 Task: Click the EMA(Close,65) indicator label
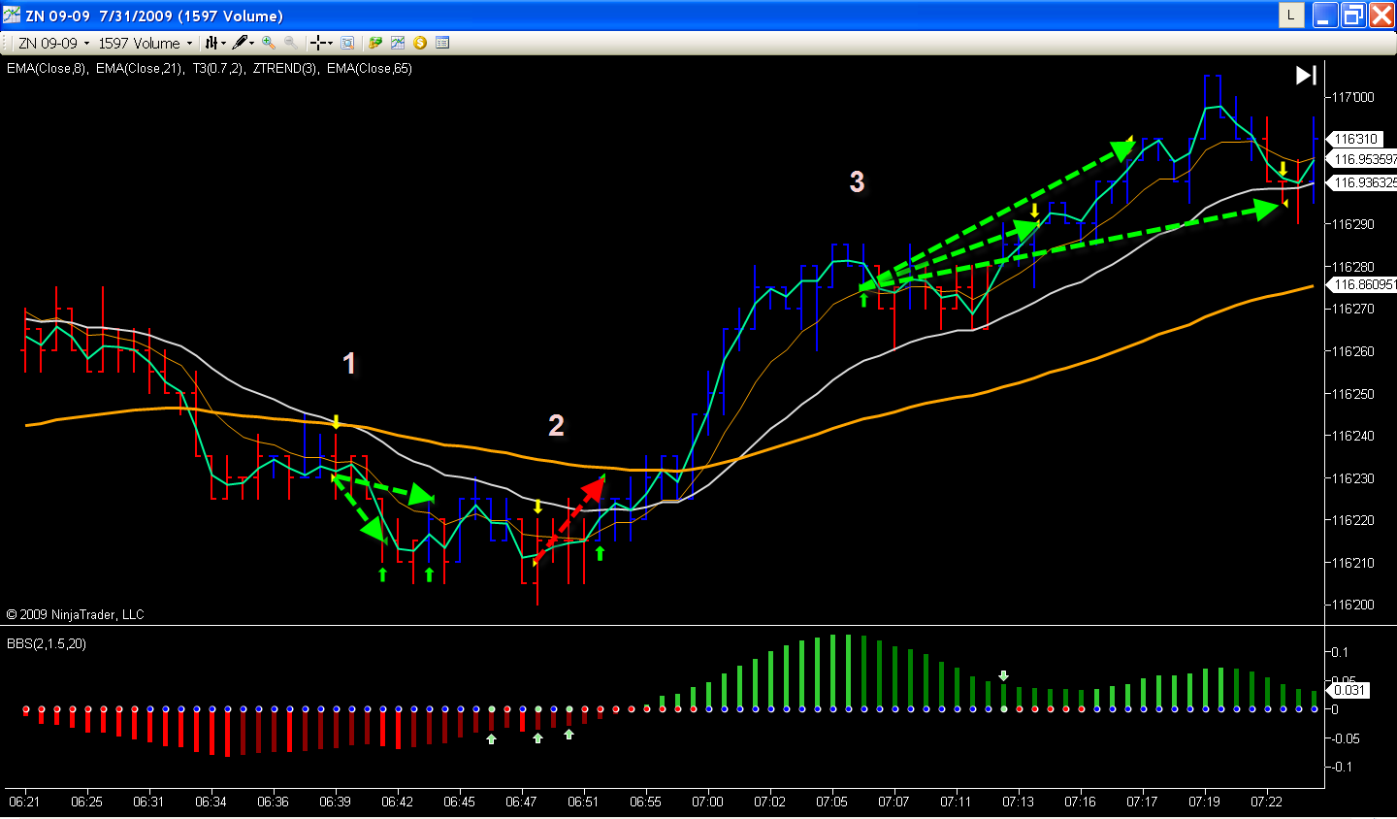(370, 68)
